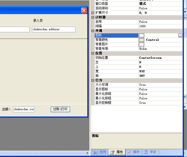The height and width of the screenshot is (157, 187).
Task: Collapse the 外观 property group
Action: click(x=93, y=31)
